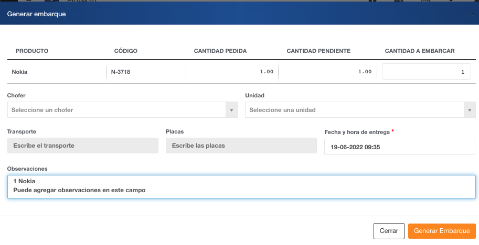Click the Fecha y hora de entrega field
Image resolution: width=479 pixels, height=245 pixels.
point(400,147)
